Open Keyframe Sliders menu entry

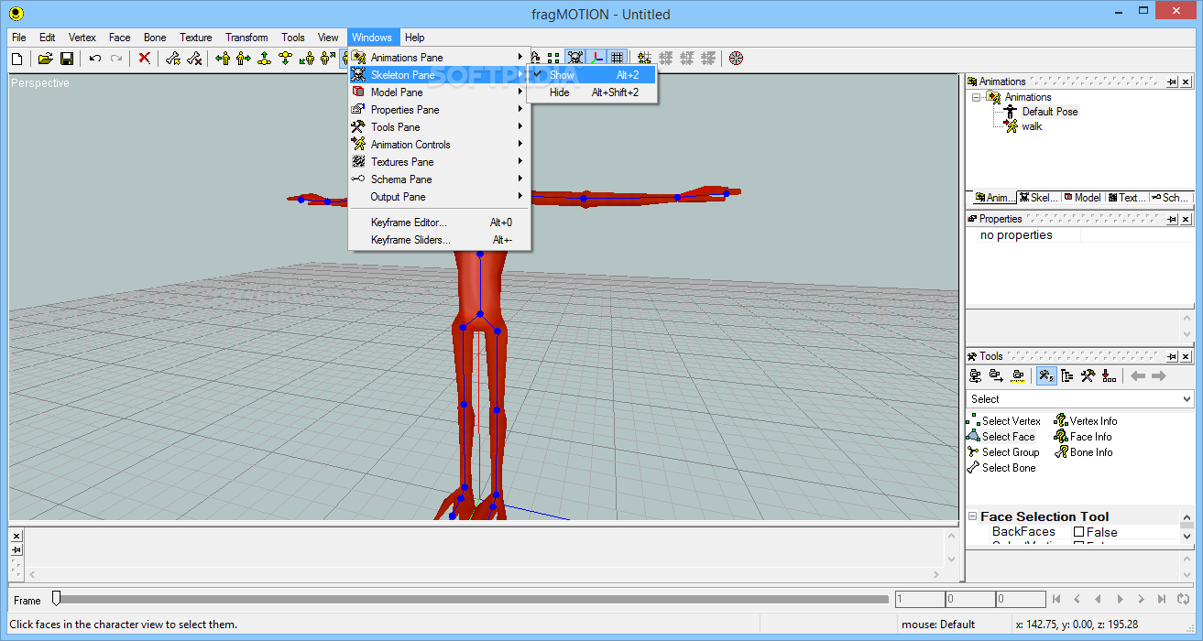(x=440, y=240)
